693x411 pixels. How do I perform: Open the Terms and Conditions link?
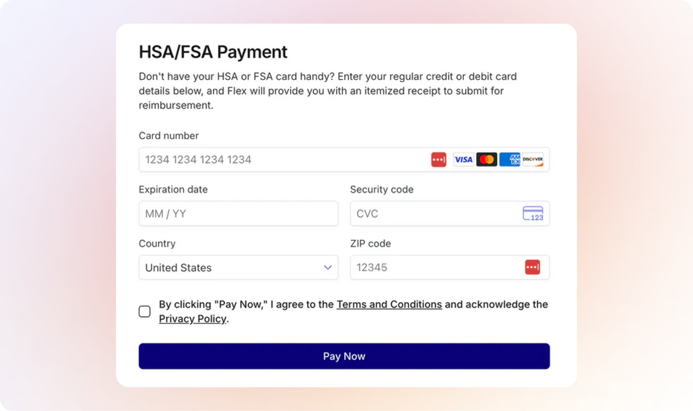389,305
